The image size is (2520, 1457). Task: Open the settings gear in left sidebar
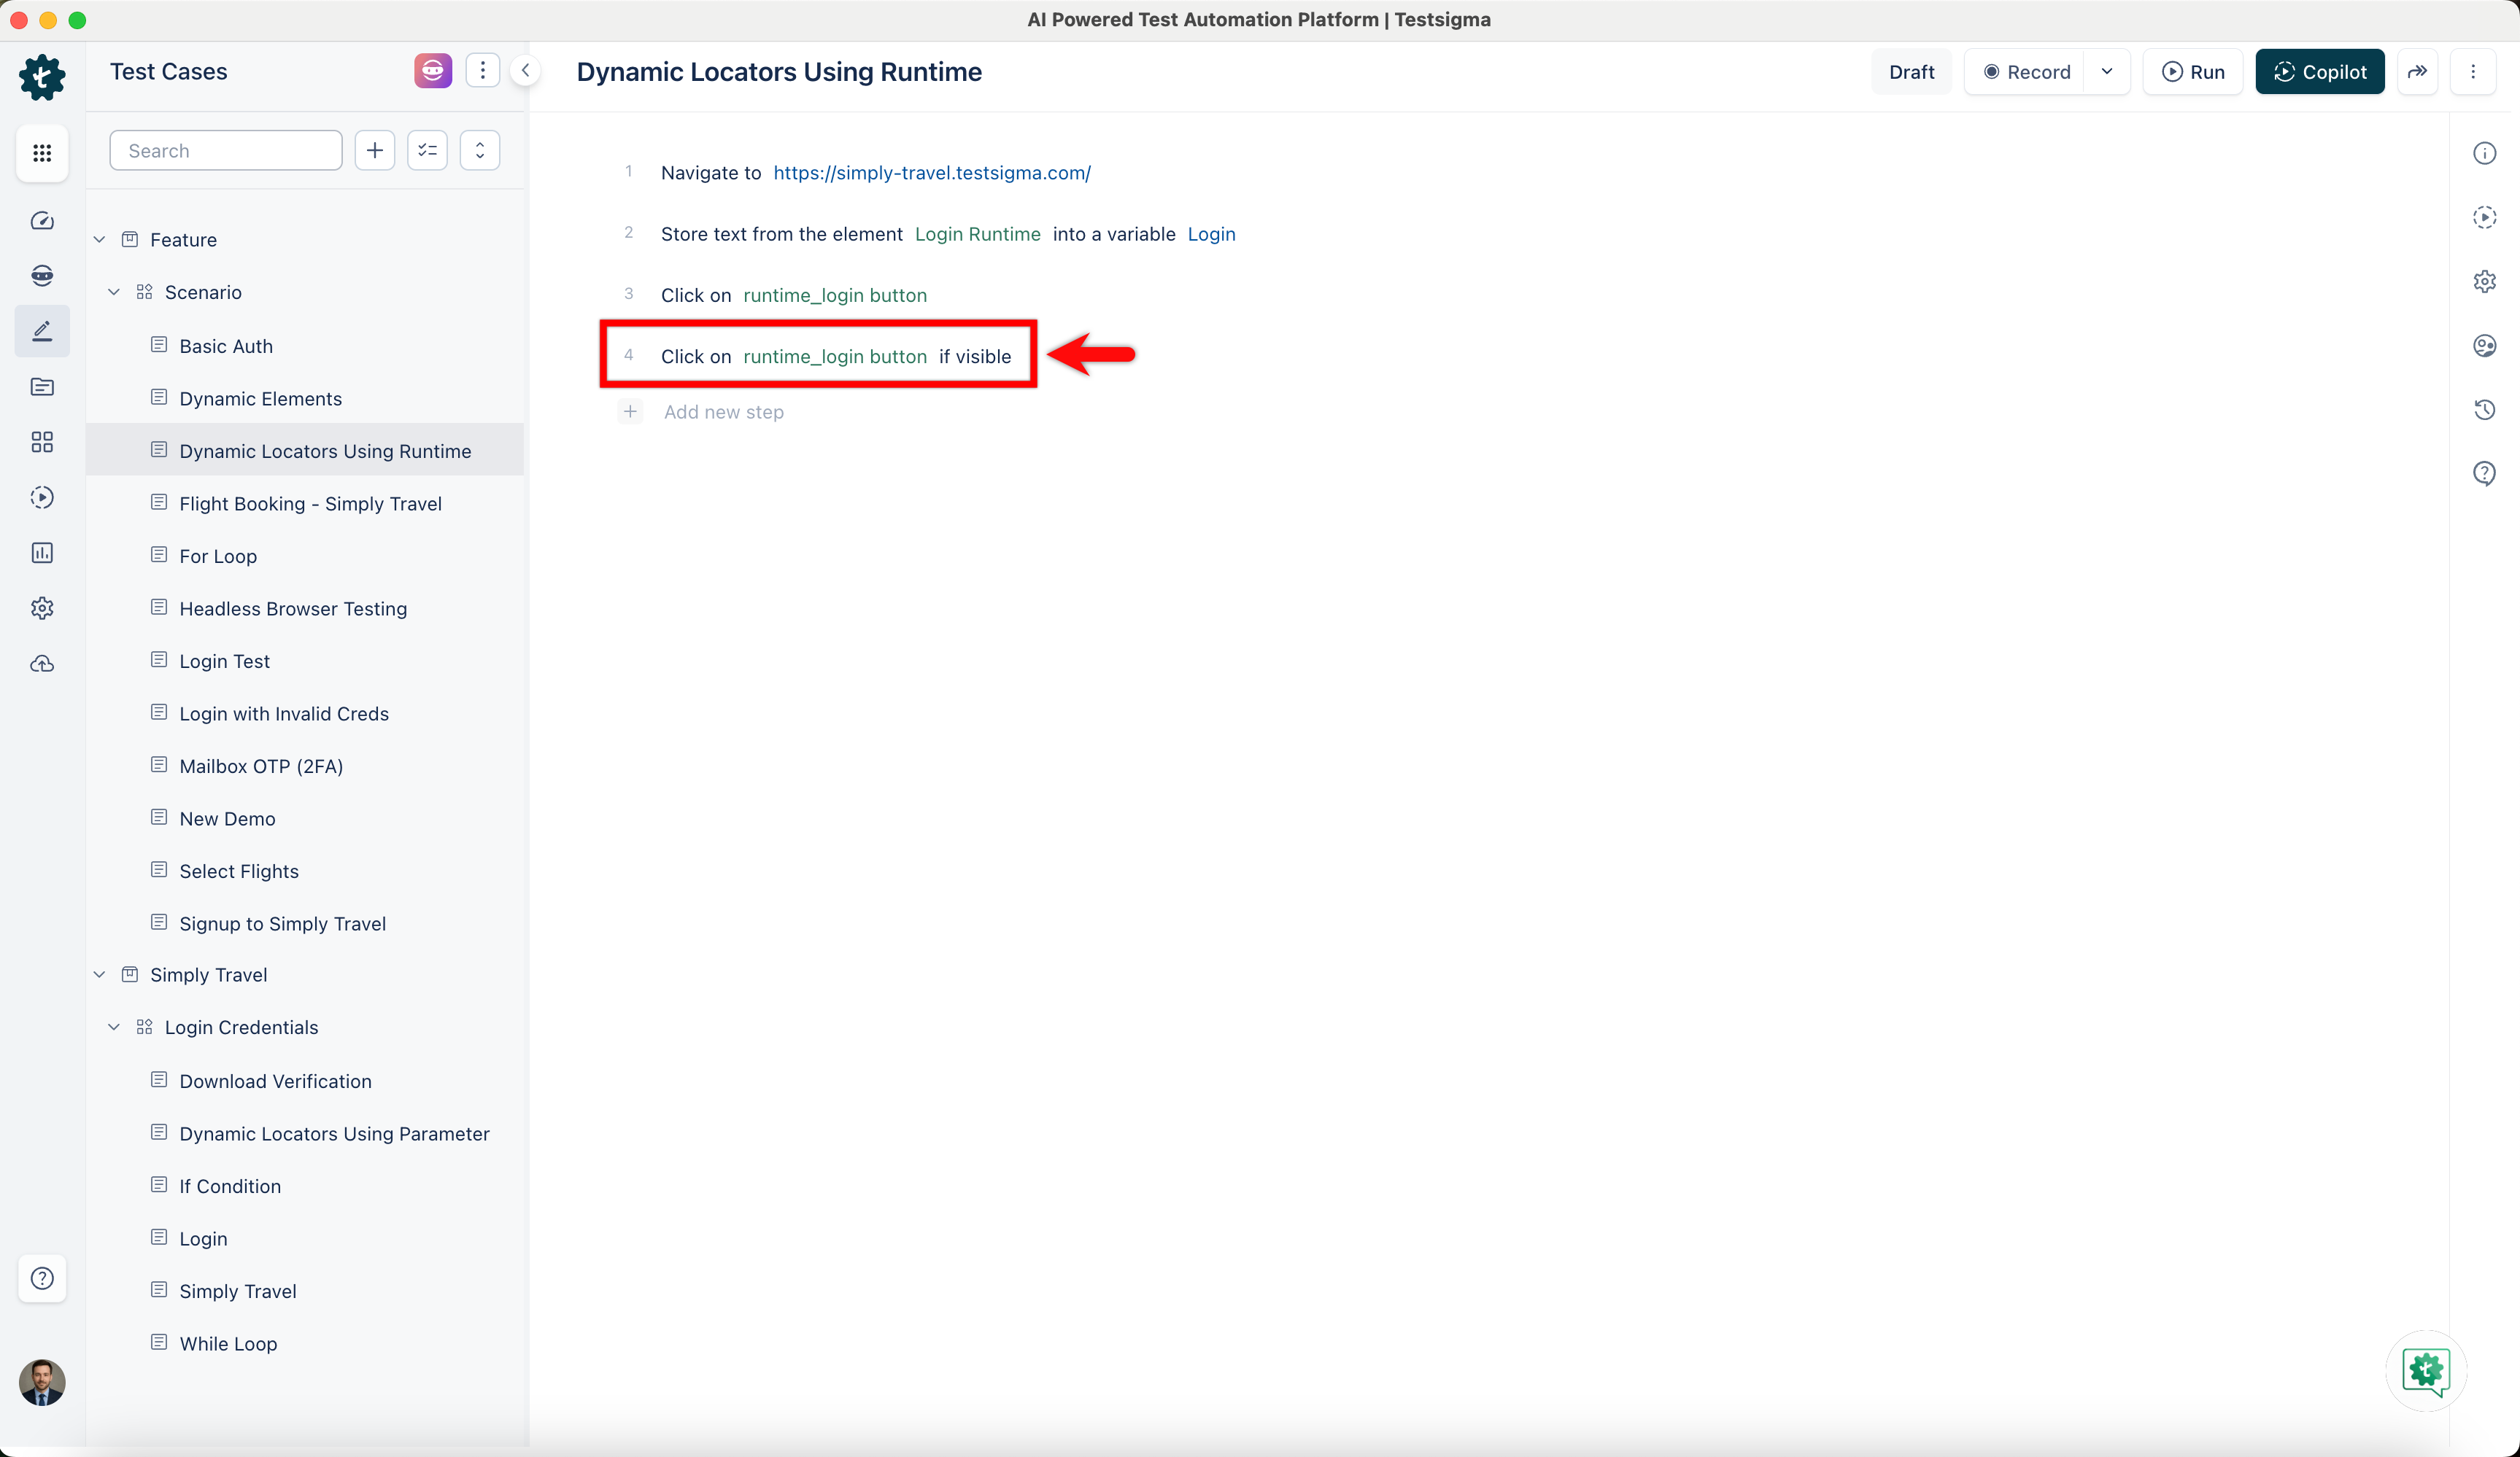tap(42, 607)
